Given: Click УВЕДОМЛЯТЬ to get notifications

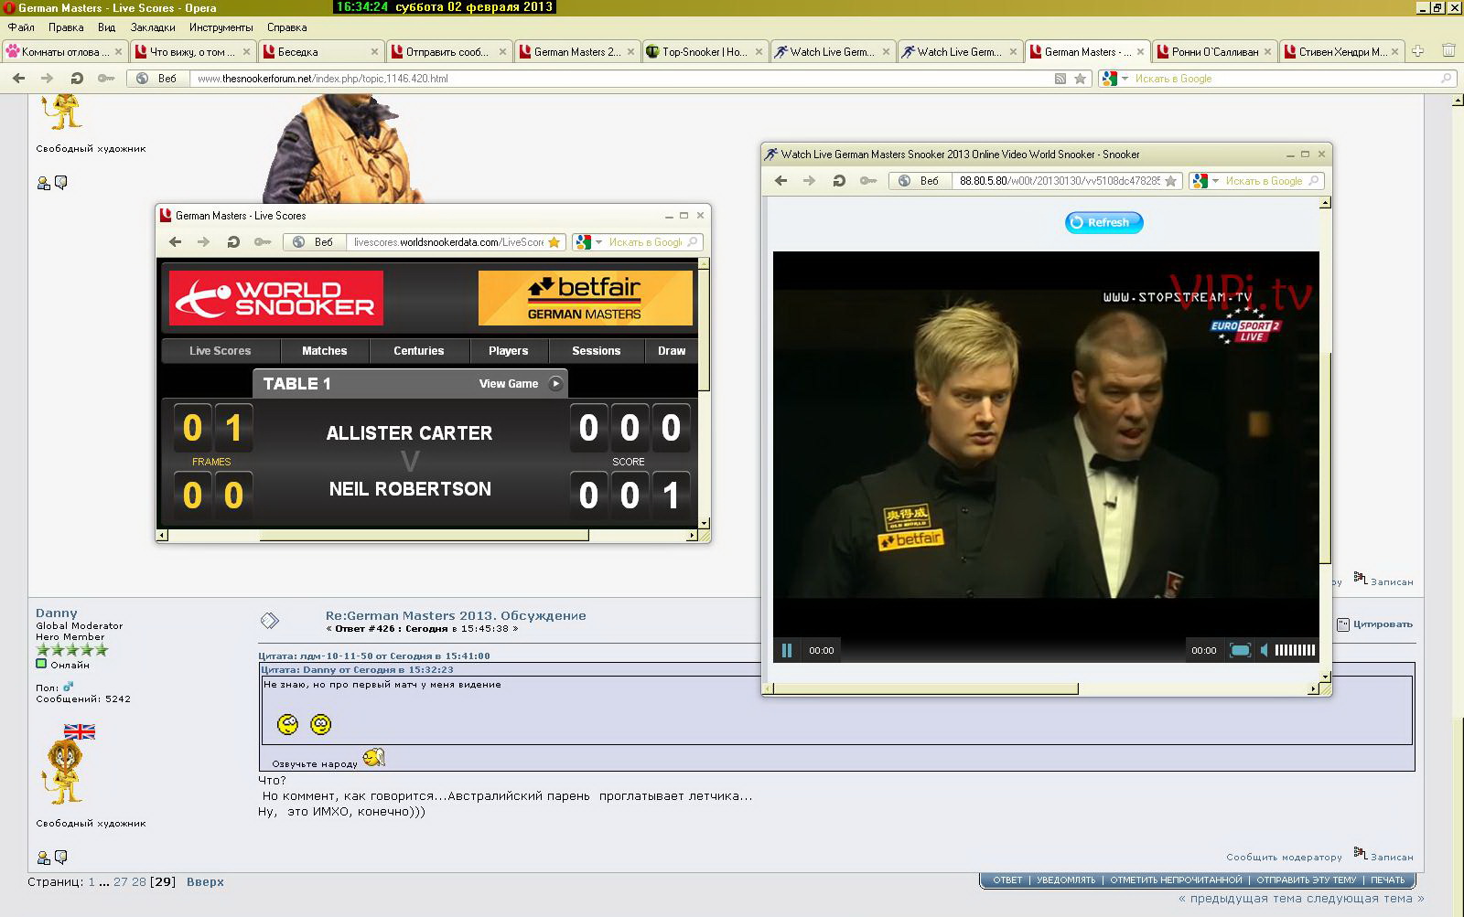Looking at the screenshot, I should click(x=1066, y=880).
